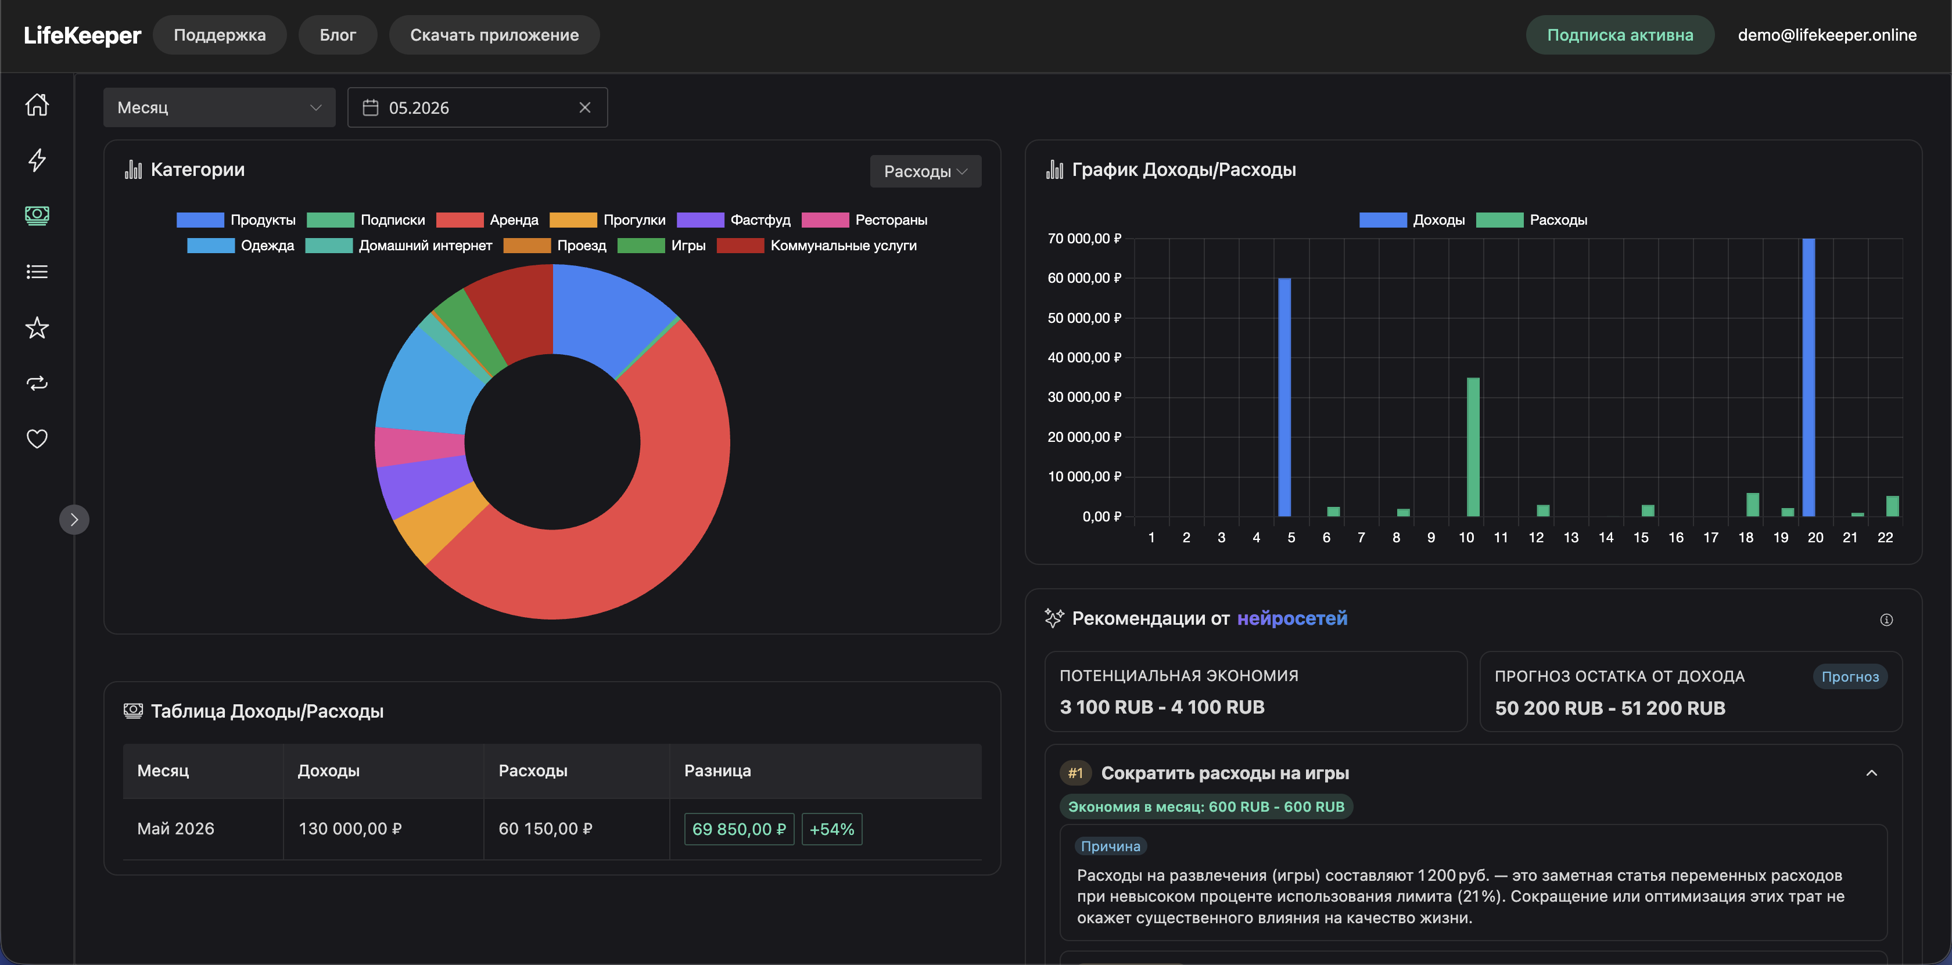Click 'Экономия в месяц: 600 RUB - 600 RUB' tag
1952x965 pixels.
tap(1205, 806)
